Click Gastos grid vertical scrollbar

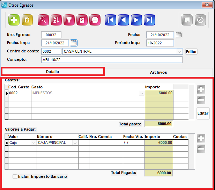click(x=192, y=102)
